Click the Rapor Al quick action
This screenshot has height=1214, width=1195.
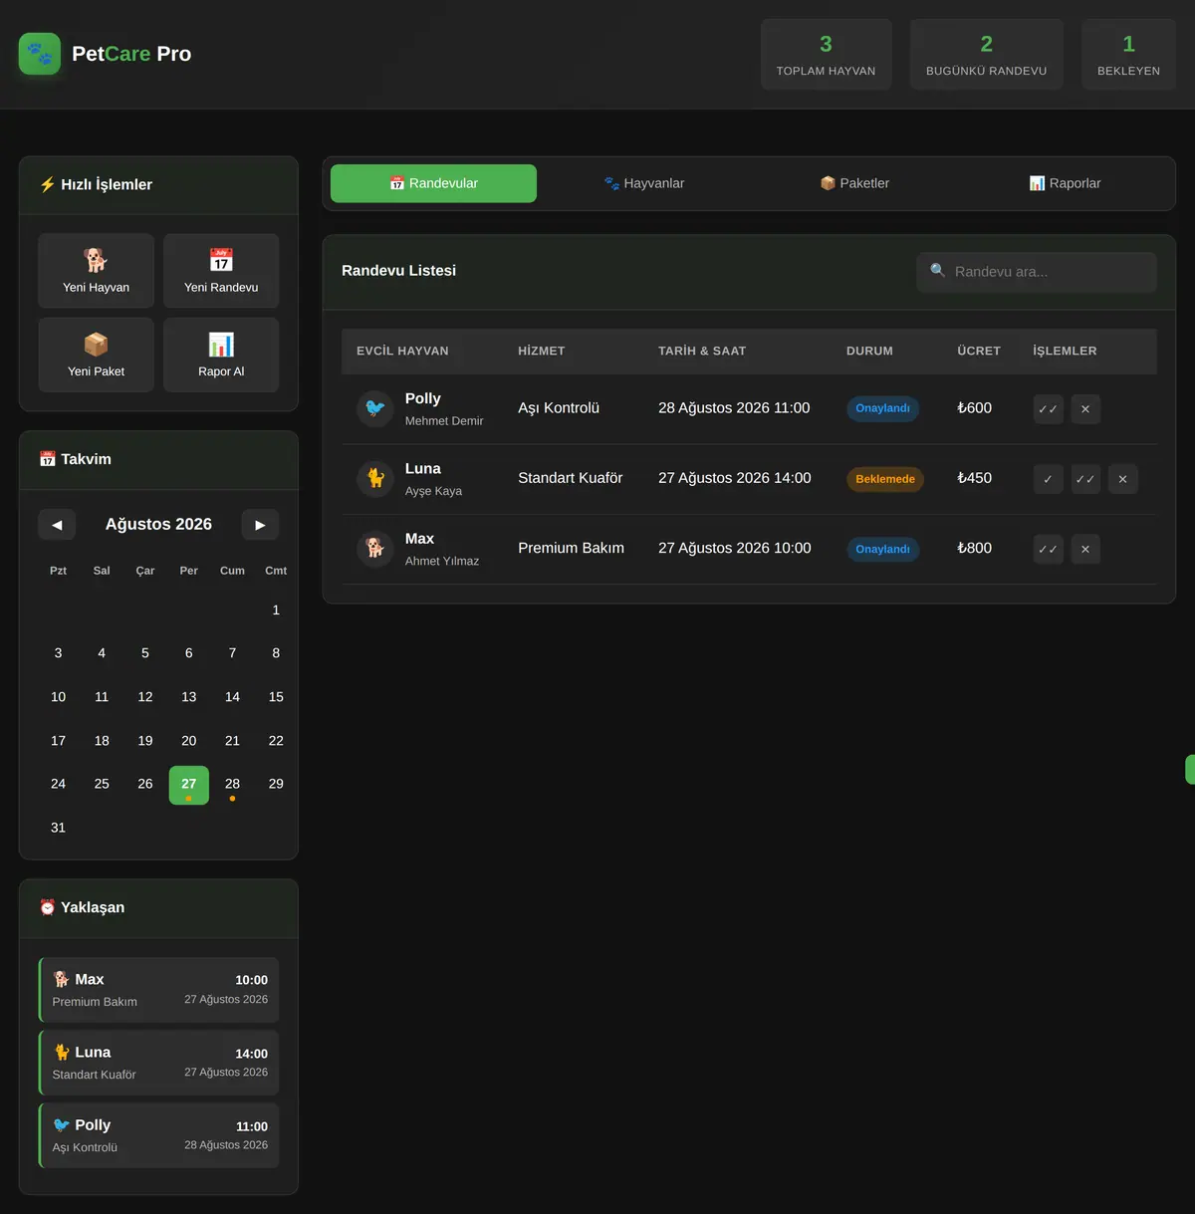click(x=221, y=355)
